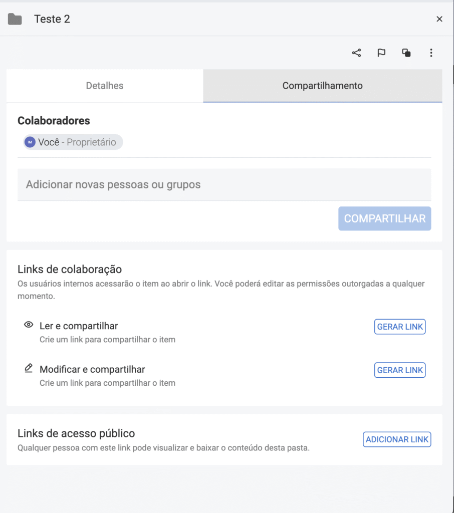Click the Você - Proprietário collaborator chip

[73, 142]
